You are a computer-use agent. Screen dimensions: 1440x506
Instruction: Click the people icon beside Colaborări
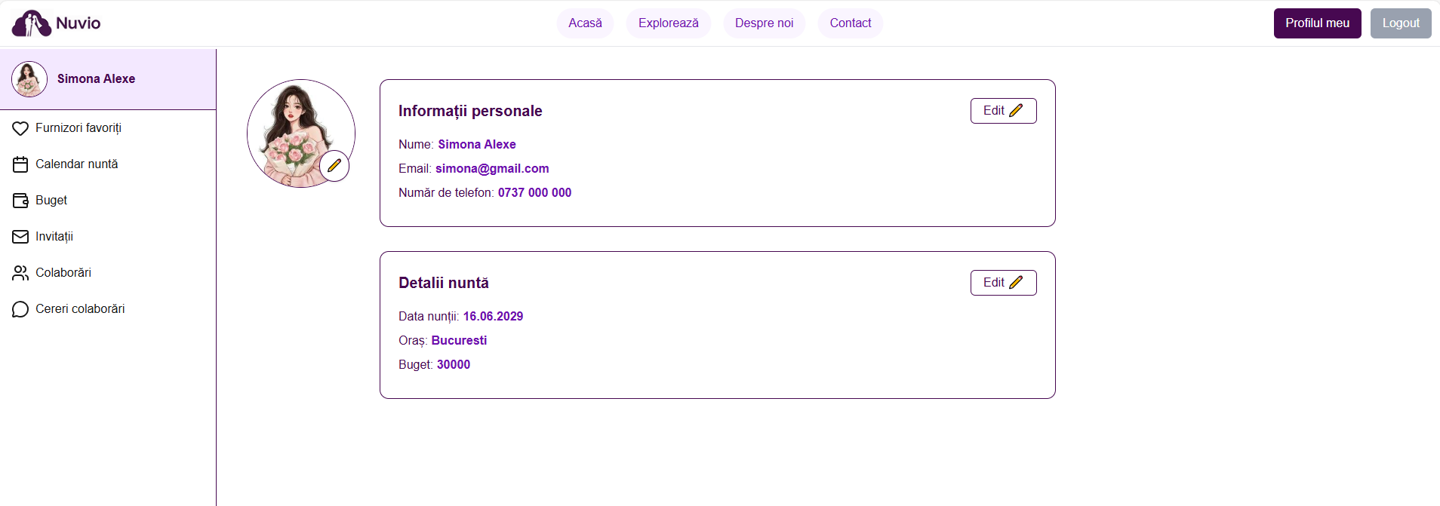pyautogui.click(x=20, y=273)
